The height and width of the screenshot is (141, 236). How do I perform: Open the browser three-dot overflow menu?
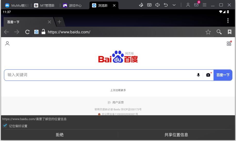pyautogui.click(x=228, y=21)
